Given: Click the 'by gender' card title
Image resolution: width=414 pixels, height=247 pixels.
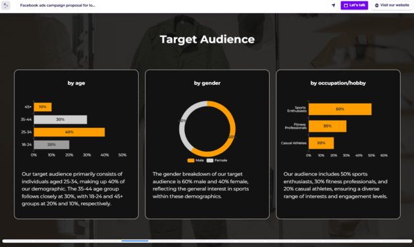Looking at the screenshot, I should click(207, 83).
